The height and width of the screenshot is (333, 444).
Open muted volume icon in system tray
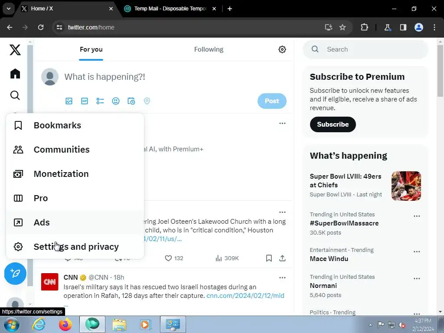[402, 325]
